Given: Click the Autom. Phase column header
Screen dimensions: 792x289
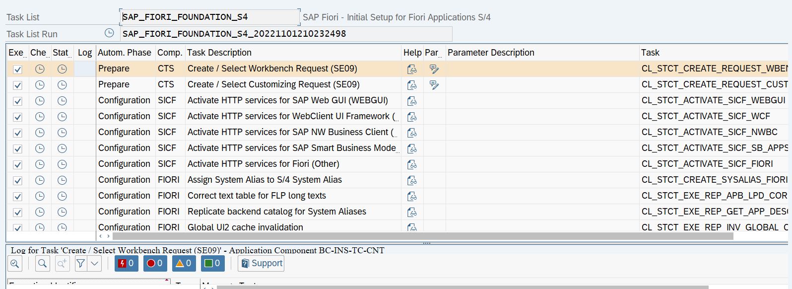Looking at the screenshot, I should (x=125, y=53).
